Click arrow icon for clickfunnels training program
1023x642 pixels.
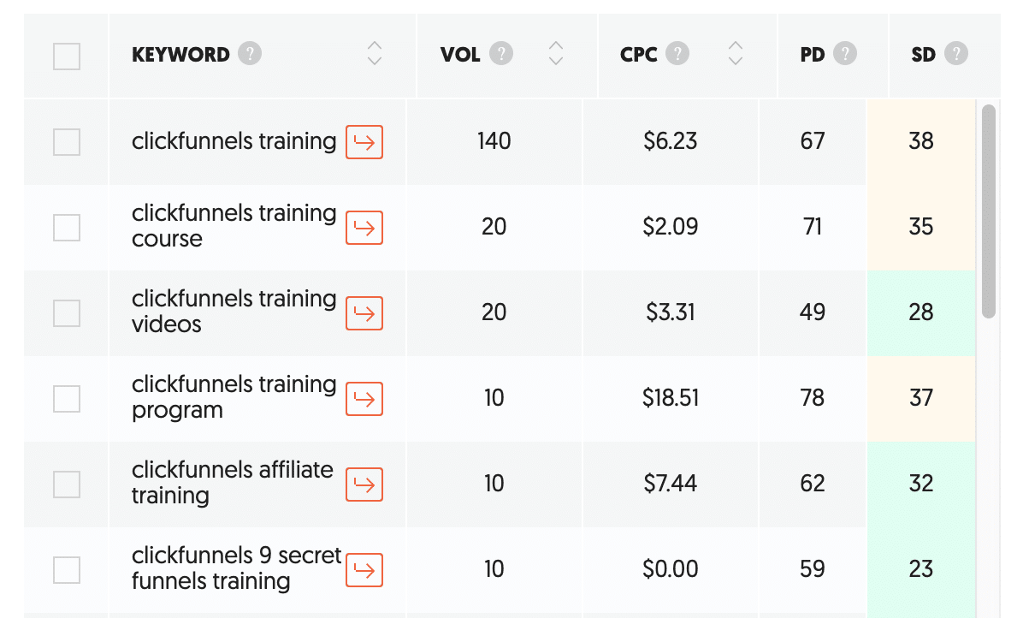364,398
